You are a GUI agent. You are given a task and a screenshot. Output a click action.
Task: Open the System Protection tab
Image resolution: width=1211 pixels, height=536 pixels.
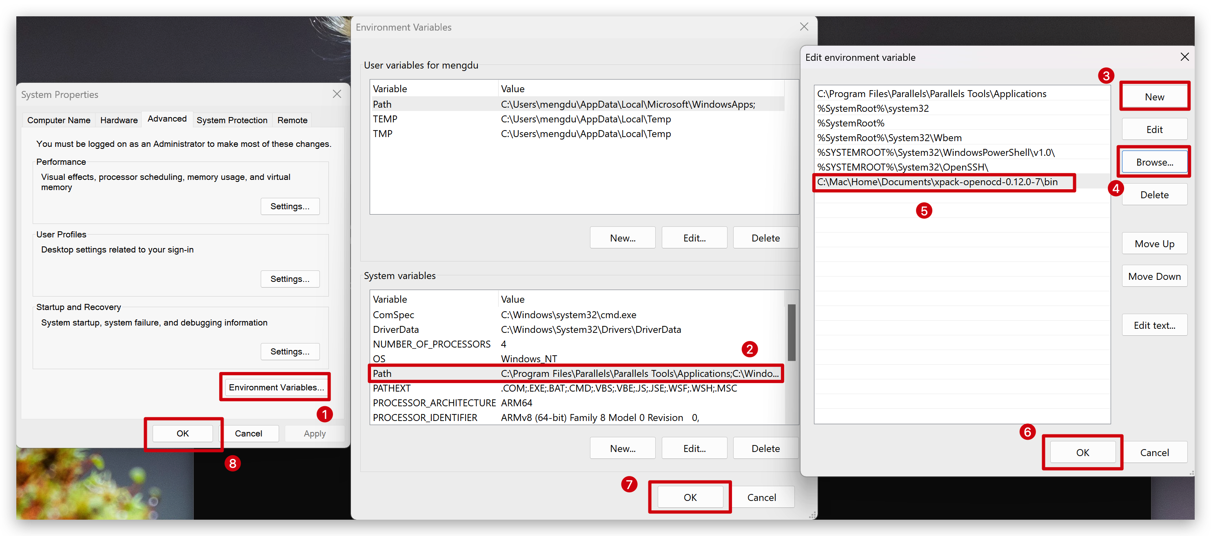point(232,120)
